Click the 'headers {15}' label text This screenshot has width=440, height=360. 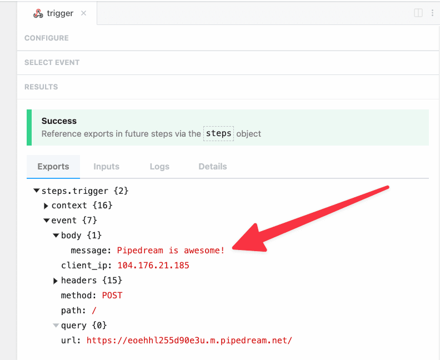[92, 281]
